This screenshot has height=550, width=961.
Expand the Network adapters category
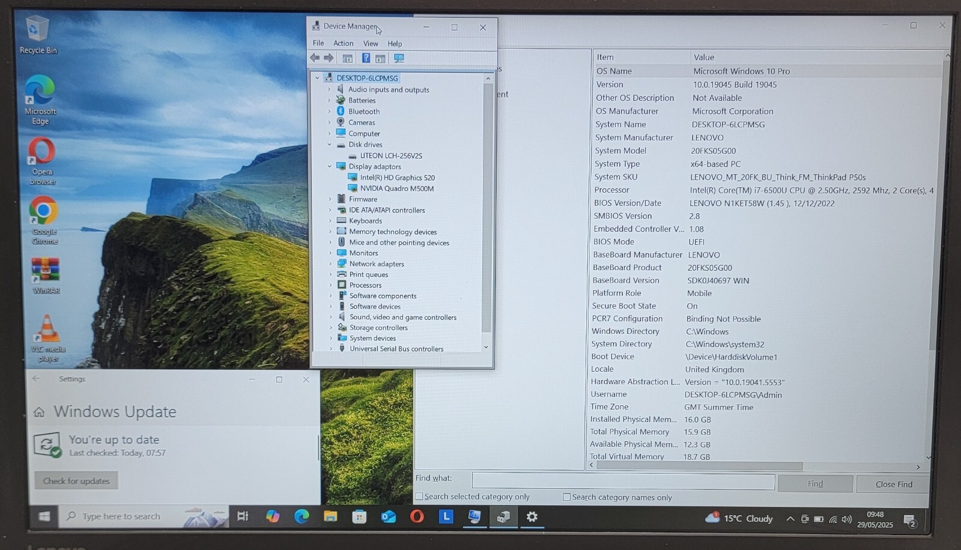[330, 264]
